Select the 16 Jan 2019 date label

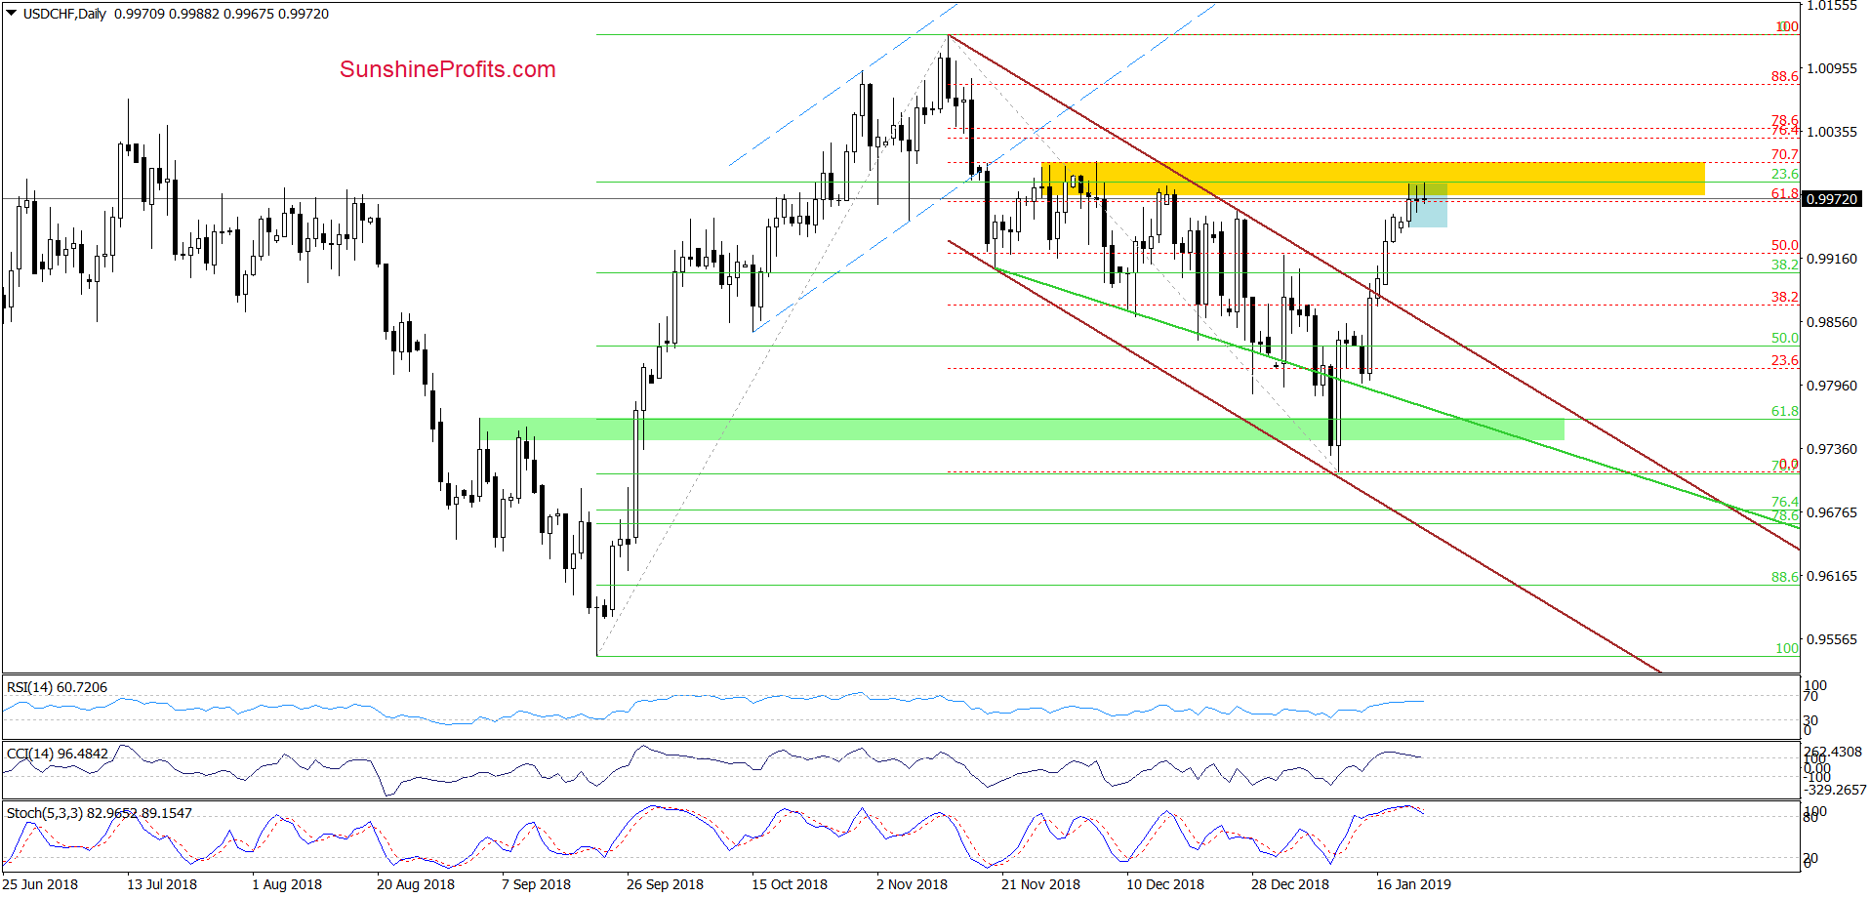(x=1413, y=884)
